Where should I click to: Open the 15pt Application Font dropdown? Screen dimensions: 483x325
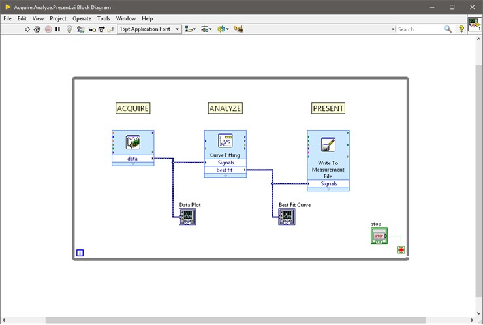coord(149,29)
